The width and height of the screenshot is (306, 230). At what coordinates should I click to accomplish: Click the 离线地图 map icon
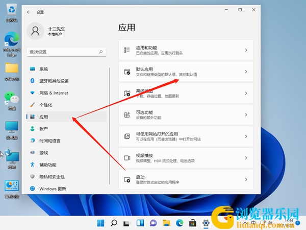pos(127,94)
